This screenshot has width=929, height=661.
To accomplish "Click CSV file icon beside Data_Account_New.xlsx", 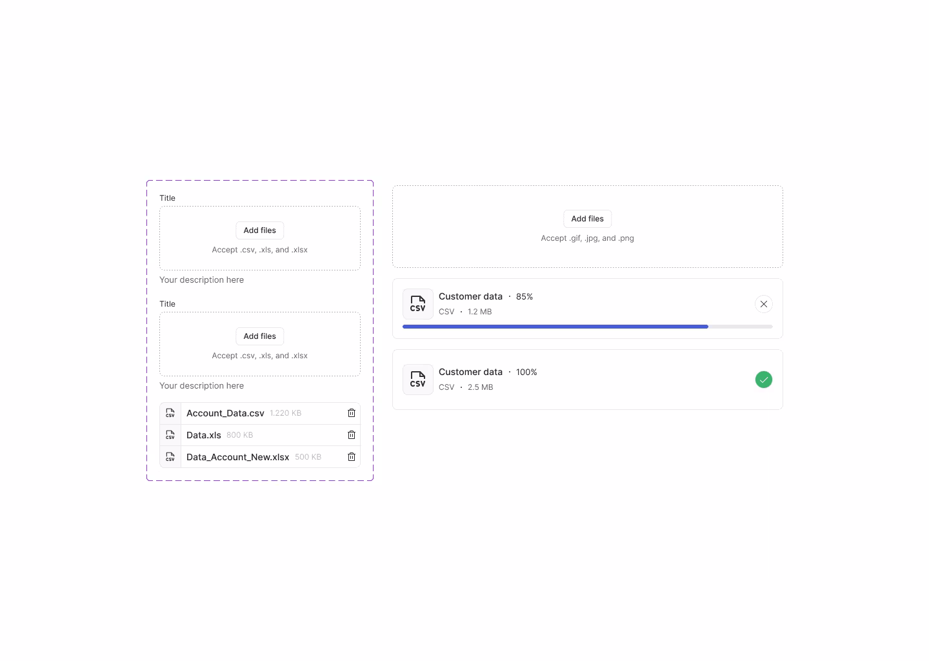I will [170, 457].
